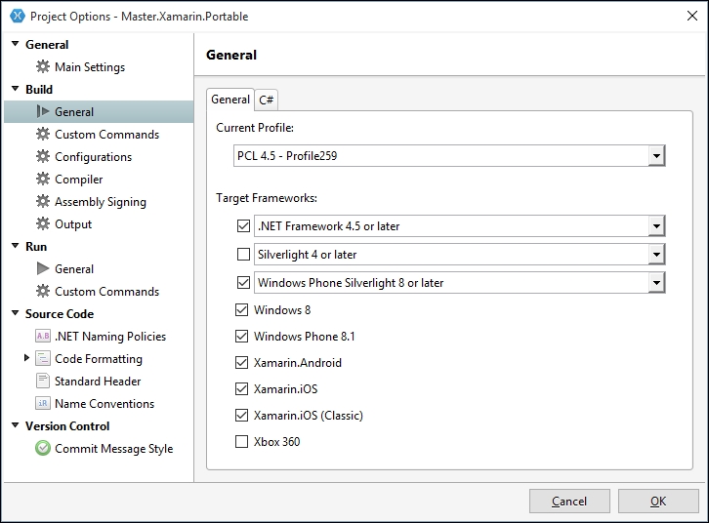This screenshot has height=523, width=709.
Task: Click the gear icon beside Build Custom Commands
Action: 43,134
